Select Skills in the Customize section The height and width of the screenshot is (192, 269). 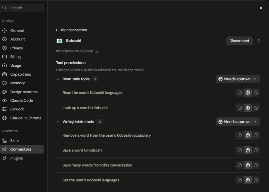[x=22, y=141]
